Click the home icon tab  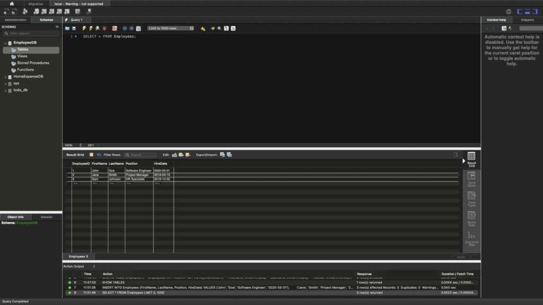[12, 4]
